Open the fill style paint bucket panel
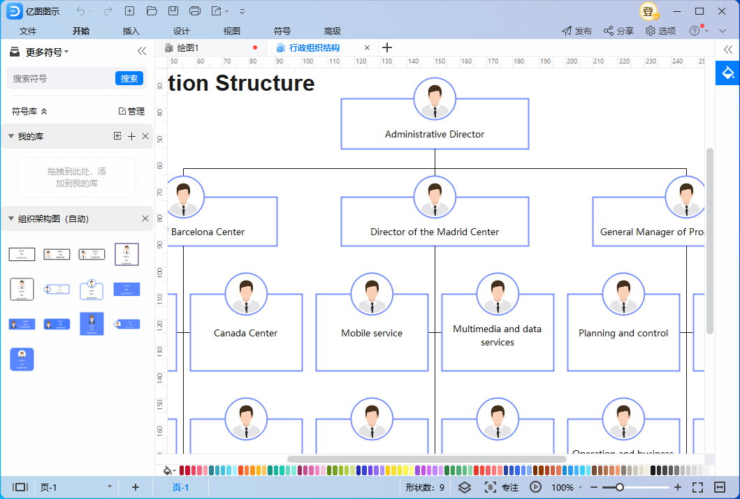The width and height of the screenshot is (740, 499). tap(727, 73)
